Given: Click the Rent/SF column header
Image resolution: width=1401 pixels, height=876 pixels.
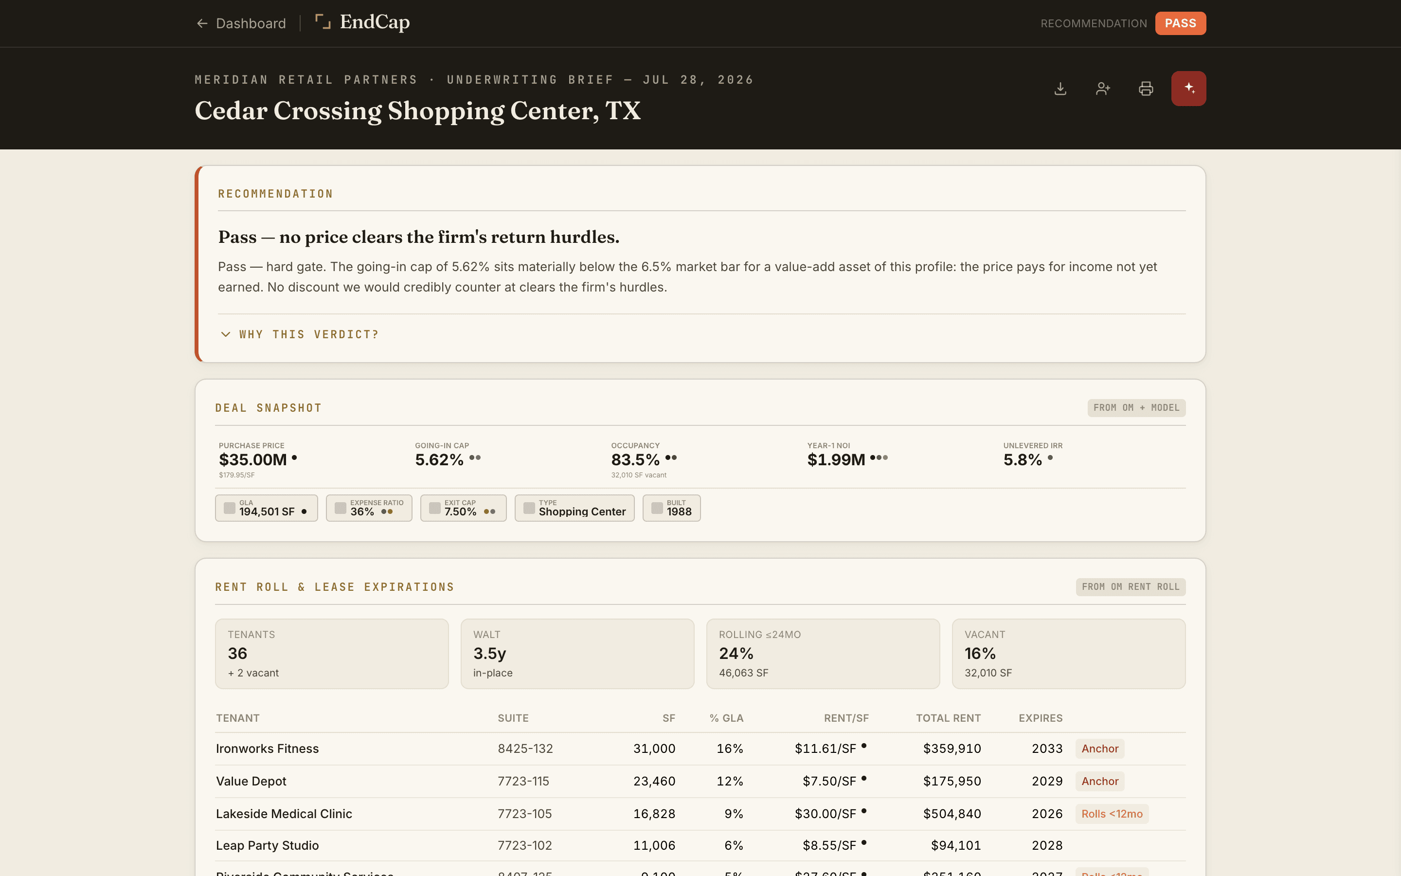Looking at the screenshot, I should click(846, 718).
